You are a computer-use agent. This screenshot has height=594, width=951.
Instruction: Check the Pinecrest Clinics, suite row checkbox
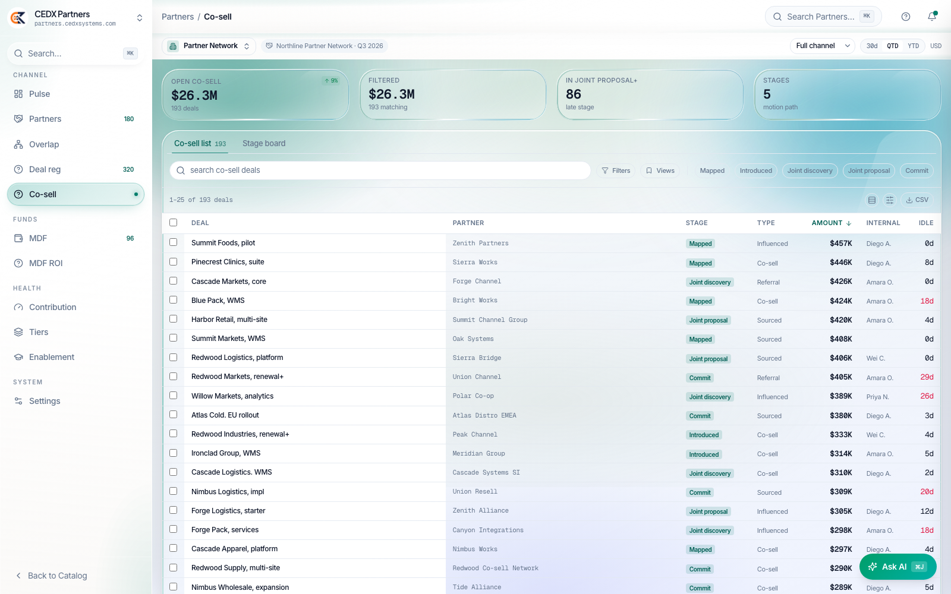[174, 261]
